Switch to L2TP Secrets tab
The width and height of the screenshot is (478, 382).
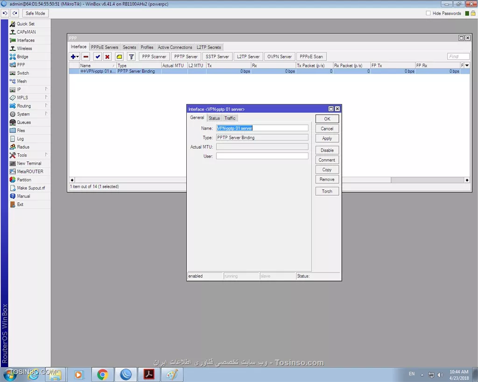click(x=209, y=47)
